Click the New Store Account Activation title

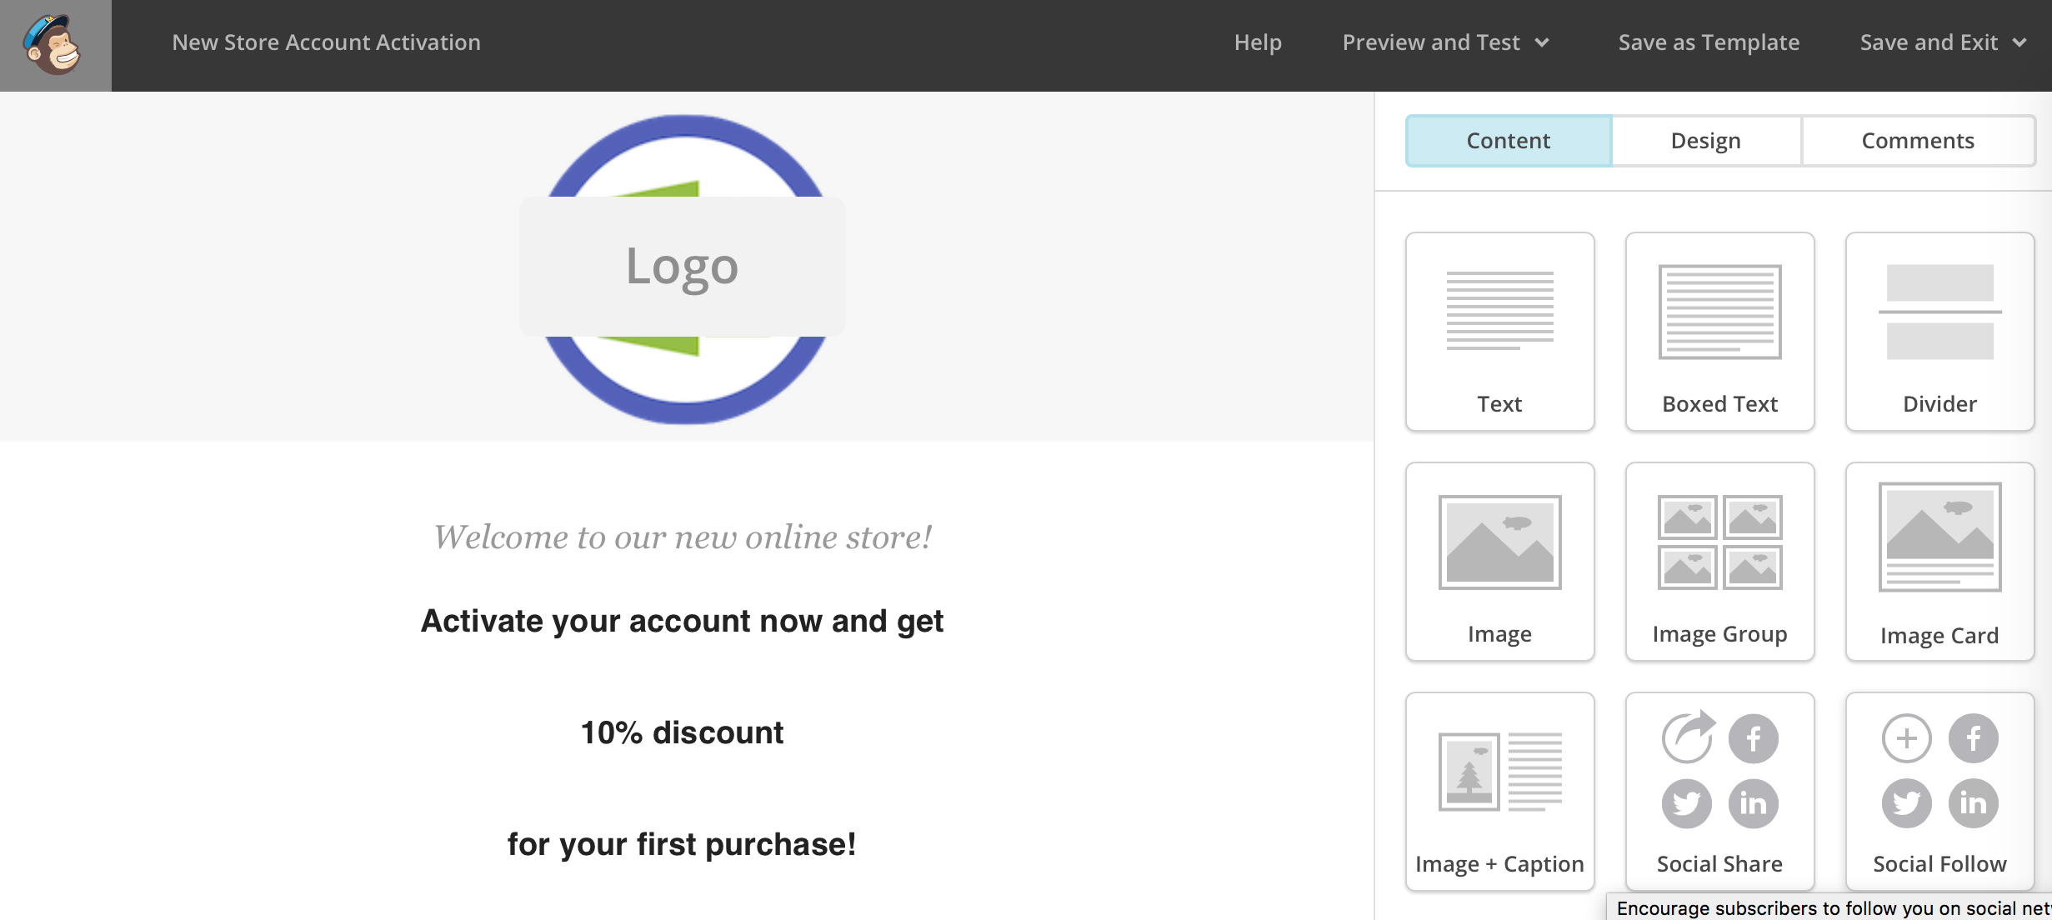tap(326, 42)
